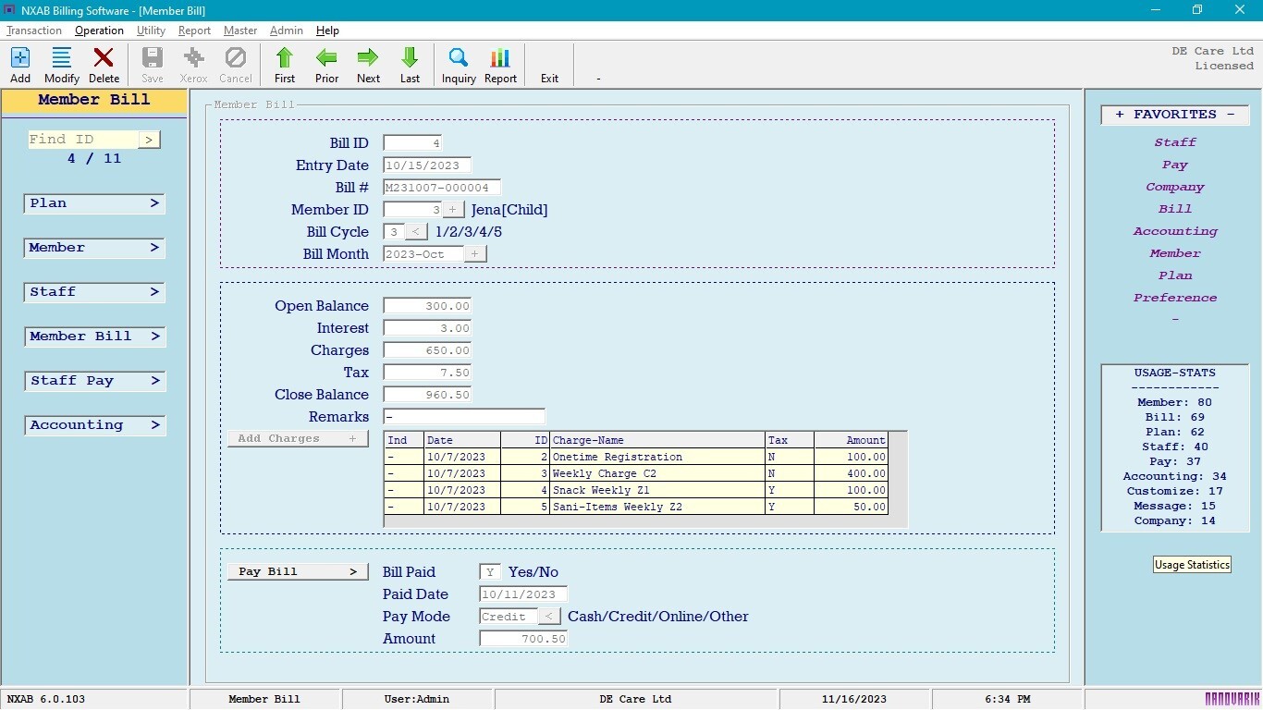Click the payment Amount 700.50 field
Image resolution: width=1263 pixels, height=710 pixels.
click(523, 639)
